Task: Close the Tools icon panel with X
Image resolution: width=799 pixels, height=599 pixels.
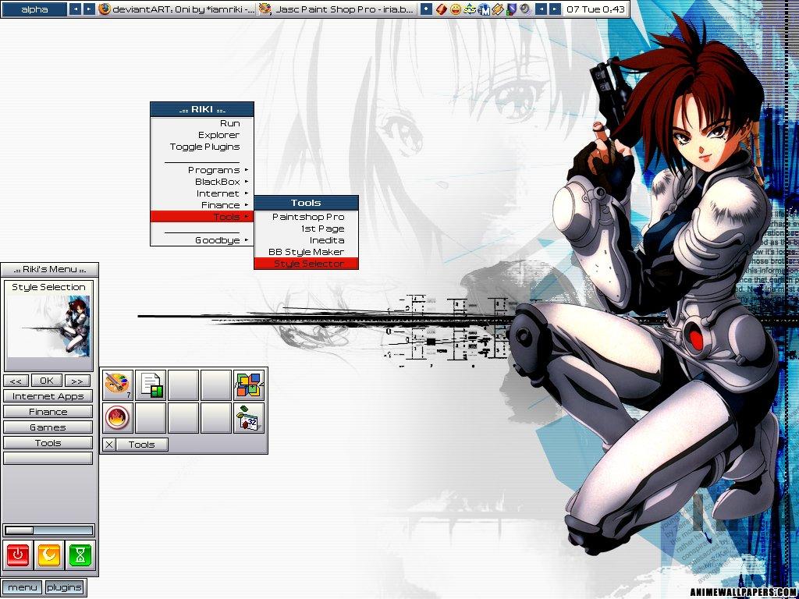Action: (x=109, y=445)
